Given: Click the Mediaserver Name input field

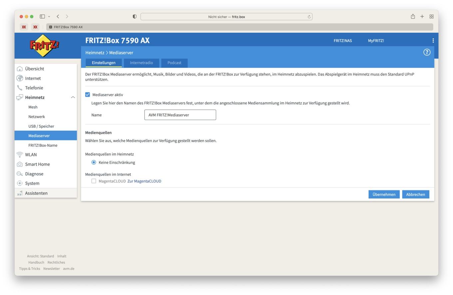Looking at the screenshot, I should [x=180, y=115].
